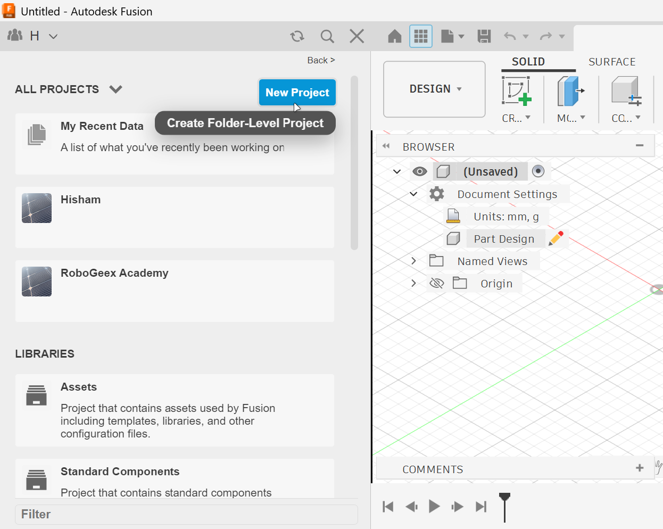Viewport: 663px width, 529px height.
Task: Open the Hisham project
Action: 175,217
